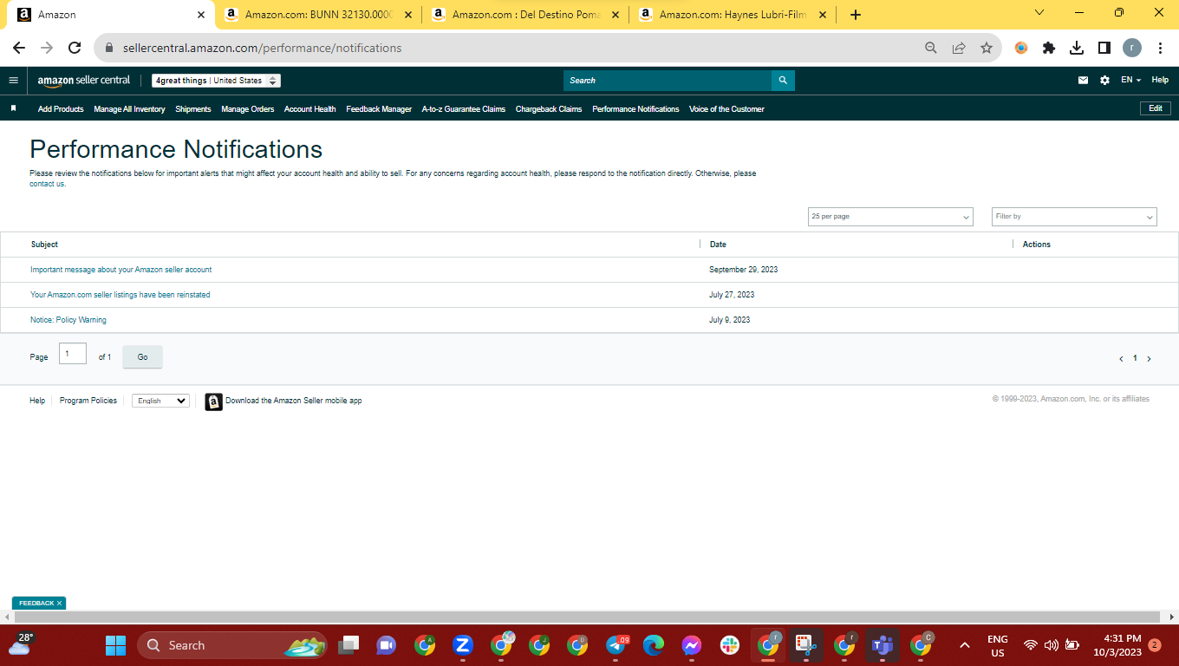Viewport: 1179px width, 666px height.
Task: Open the Seller Central settings gear
Action: [1104, 81]
